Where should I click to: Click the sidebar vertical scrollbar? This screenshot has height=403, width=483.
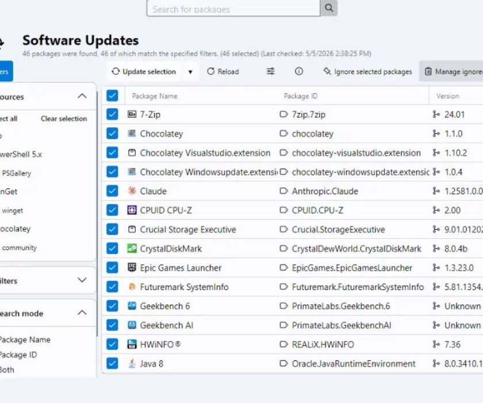coord(97,213)
